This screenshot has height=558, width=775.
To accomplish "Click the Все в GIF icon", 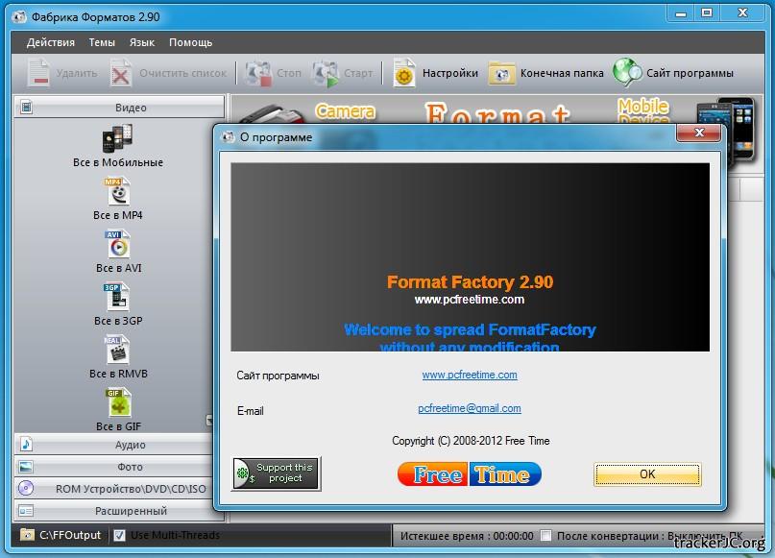I will tap(117, 402).
